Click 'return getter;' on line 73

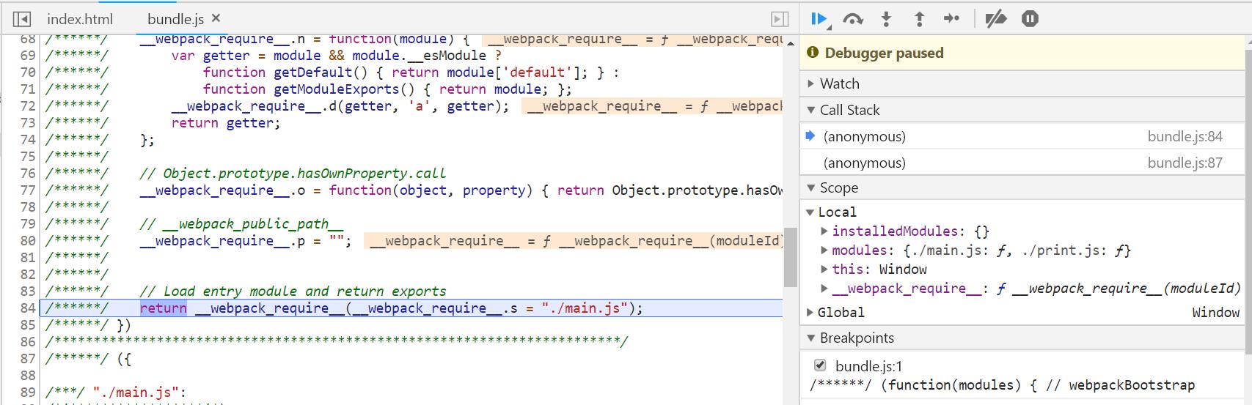click(226, 122)
